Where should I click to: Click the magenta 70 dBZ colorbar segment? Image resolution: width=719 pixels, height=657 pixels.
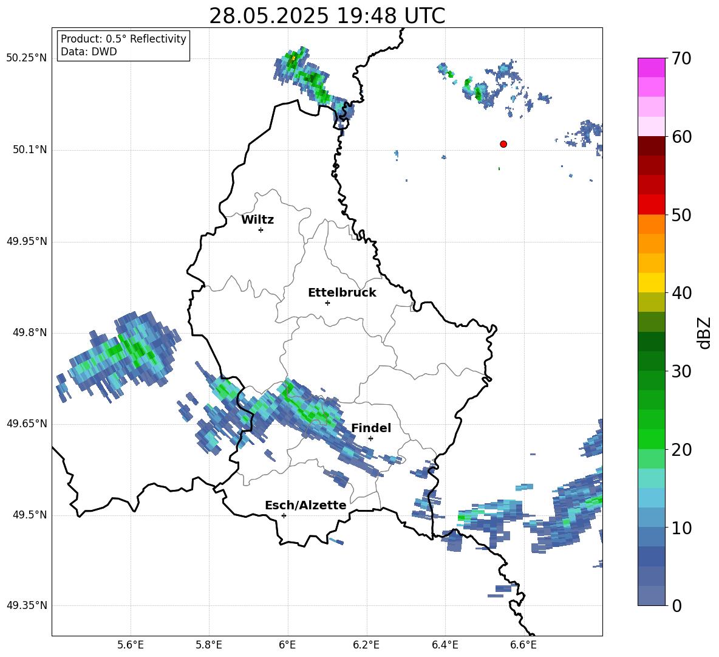pos(651,67)
